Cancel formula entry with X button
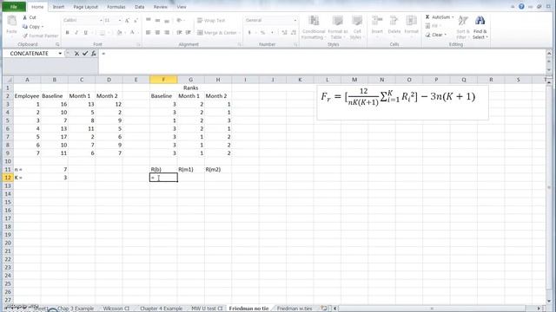 point(76,54)
